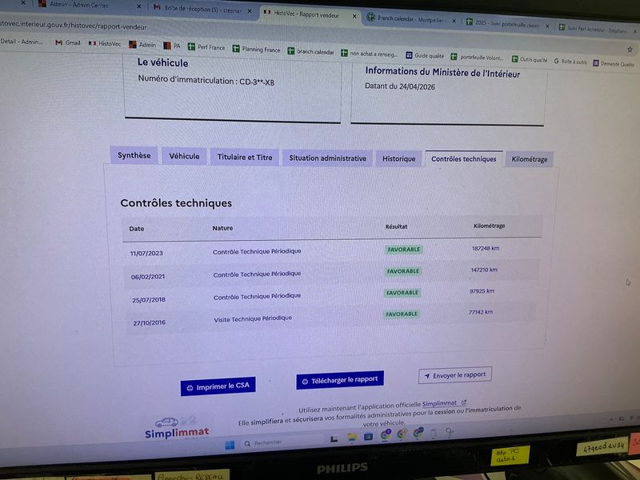640x480 pixels.
Task: Open the Demande Qualité bookmark
Action: click(x=614, y=63)
